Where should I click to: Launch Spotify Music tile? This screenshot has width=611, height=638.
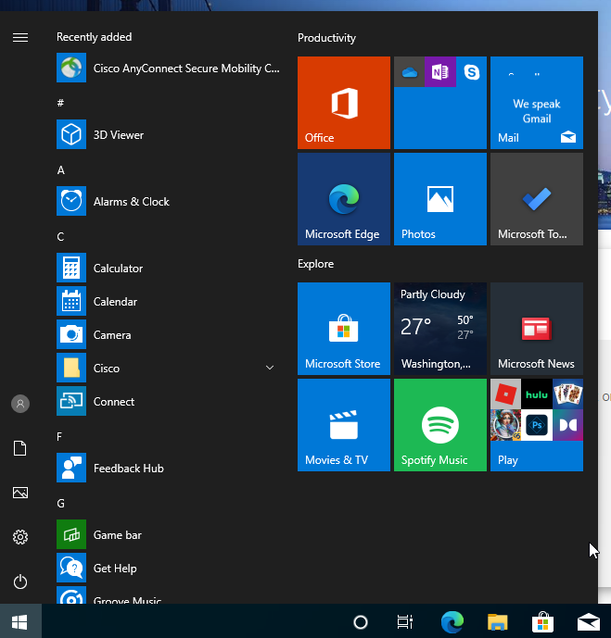[440, 425]
